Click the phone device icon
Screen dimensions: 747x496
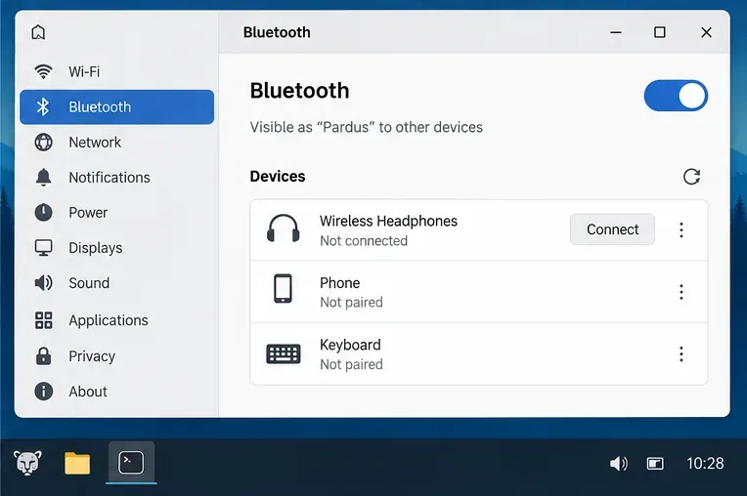pos(283,288)
